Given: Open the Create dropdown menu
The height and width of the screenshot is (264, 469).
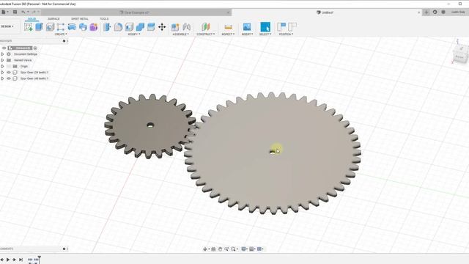Looking at the screenshot, I should pos(61,34).
